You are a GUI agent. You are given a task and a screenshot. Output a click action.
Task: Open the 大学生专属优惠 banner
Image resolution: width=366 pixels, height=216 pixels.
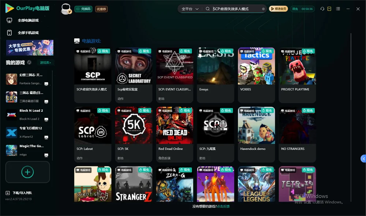30,48
